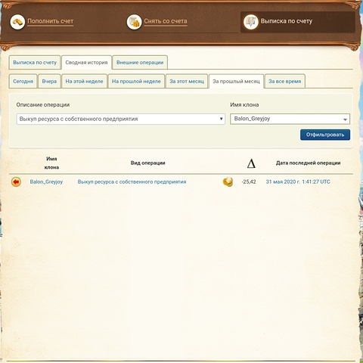Click the -25,42 delta value

pyautogui.click(x=249, y=181)
